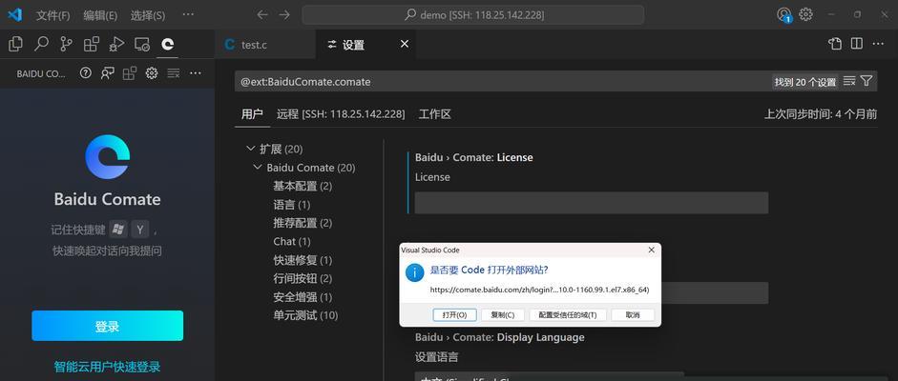Click the Comate help question mark icon
The image size is (898, 381).
[86, 72]
